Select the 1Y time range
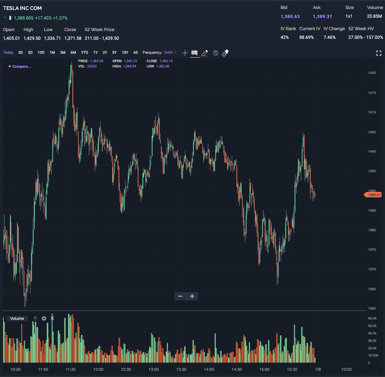 pyautogui.click(x=95, y=52)
